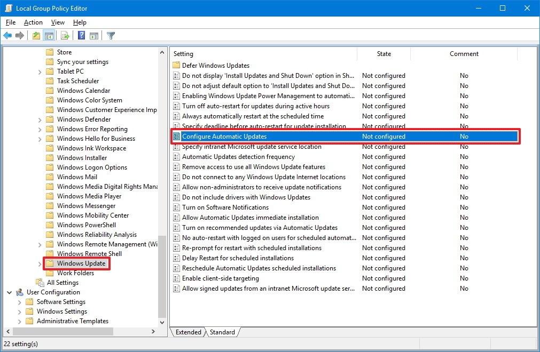
Task: Expand the Tablet PC tree node
Action: [x=40, y=71]
